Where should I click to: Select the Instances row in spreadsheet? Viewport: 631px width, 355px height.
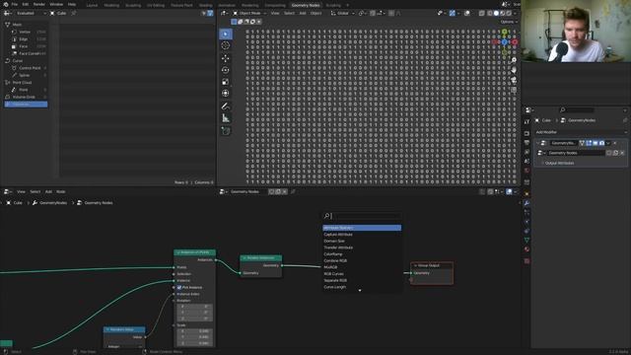[x=26, y=105]
